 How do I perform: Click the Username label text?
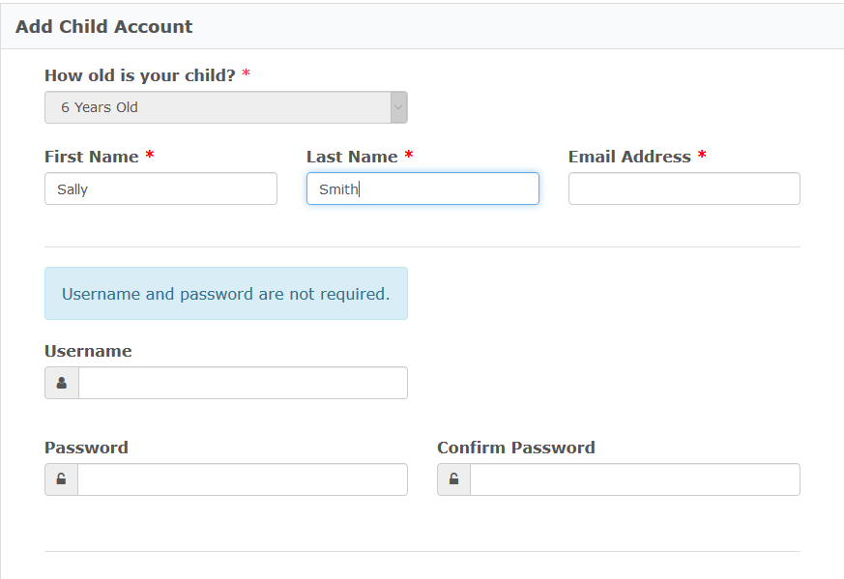tap(88, 351)
